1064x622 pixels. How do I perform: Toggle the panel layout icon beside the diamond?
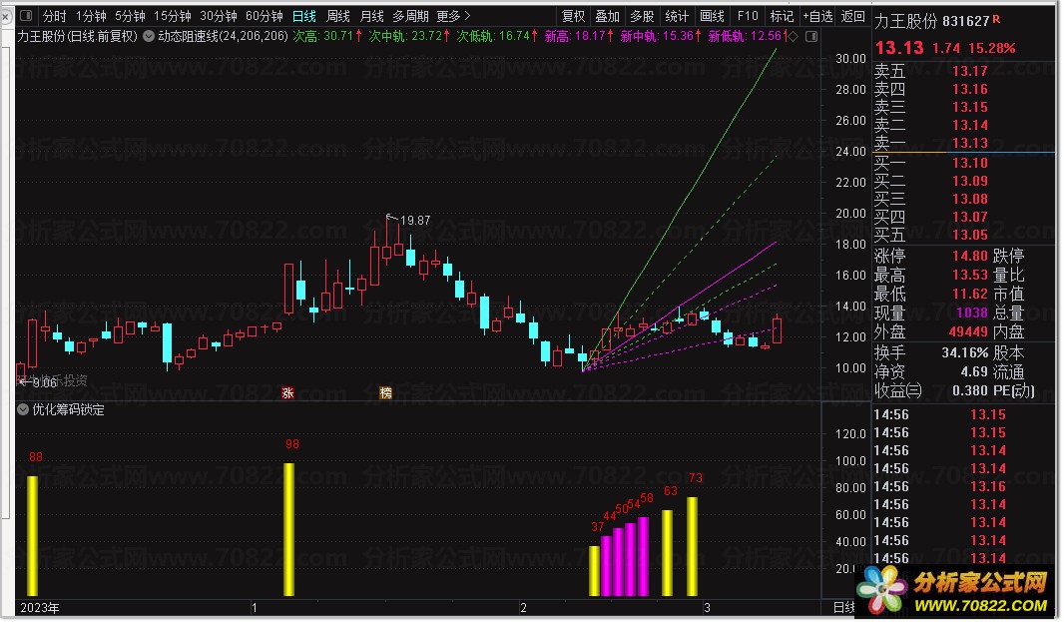coord(810,36)
